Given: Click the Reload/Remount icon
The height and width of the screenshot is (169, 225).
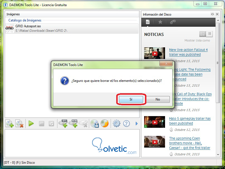Looking at the screenshot, I should [x=51, y=124].
